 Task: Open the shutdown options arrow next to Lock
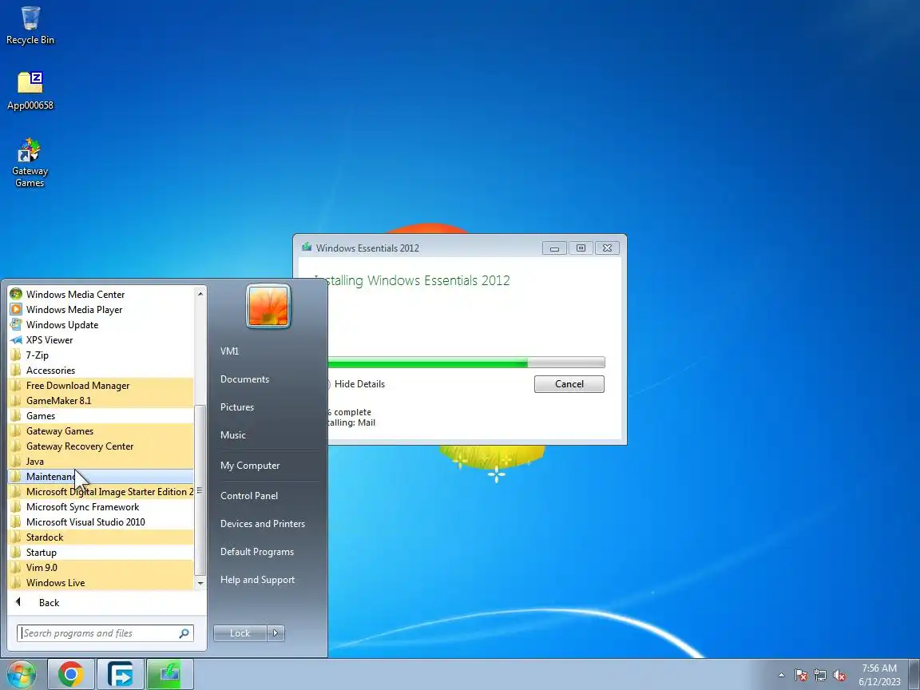pyautogui.click(x=276, y=633)
